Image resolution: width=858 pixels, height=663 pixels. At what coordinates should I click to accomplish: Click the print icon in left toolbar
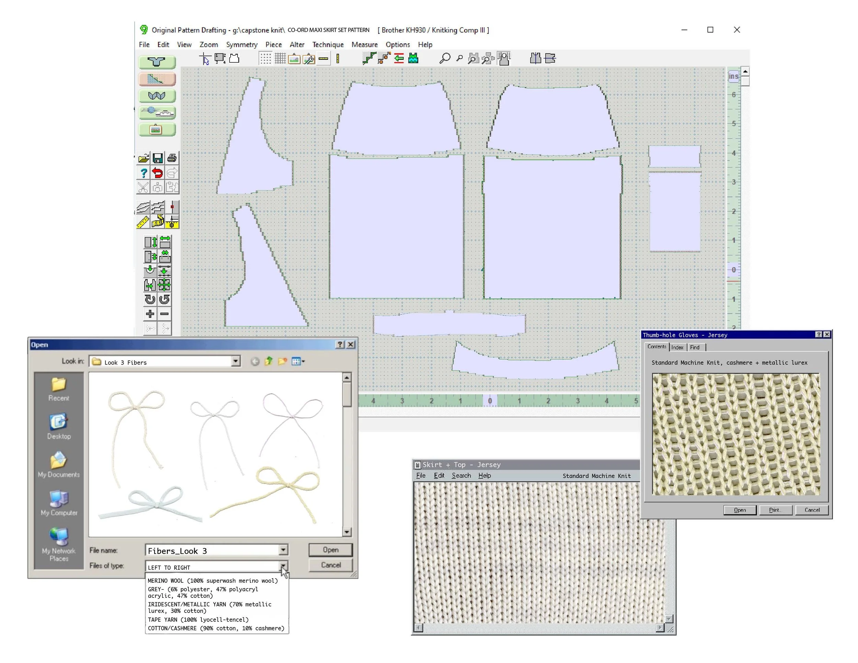pyautogui.click(x=172, y=158)
